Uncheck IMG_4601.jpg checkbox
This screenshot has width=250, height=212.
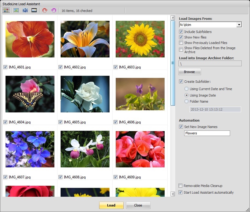[x=5, y=67]
